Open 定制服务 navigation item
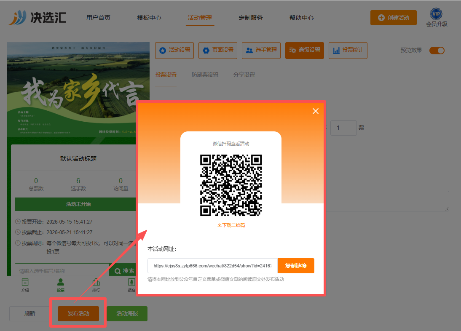 pos(251,18)
